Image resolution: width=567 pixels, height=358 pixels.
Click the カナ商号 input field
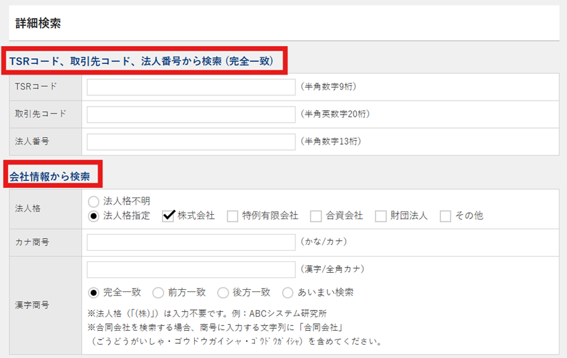(x=191, y=242)
